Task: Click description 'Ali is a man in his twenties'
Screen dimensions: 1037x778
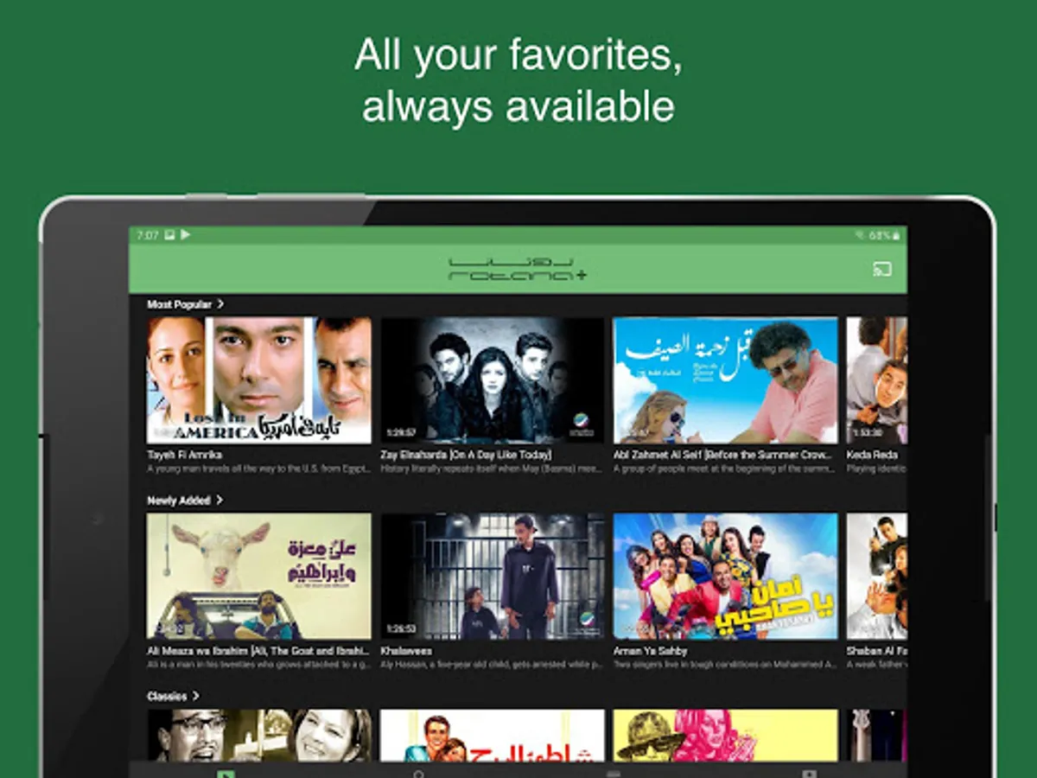Action: 258,665
